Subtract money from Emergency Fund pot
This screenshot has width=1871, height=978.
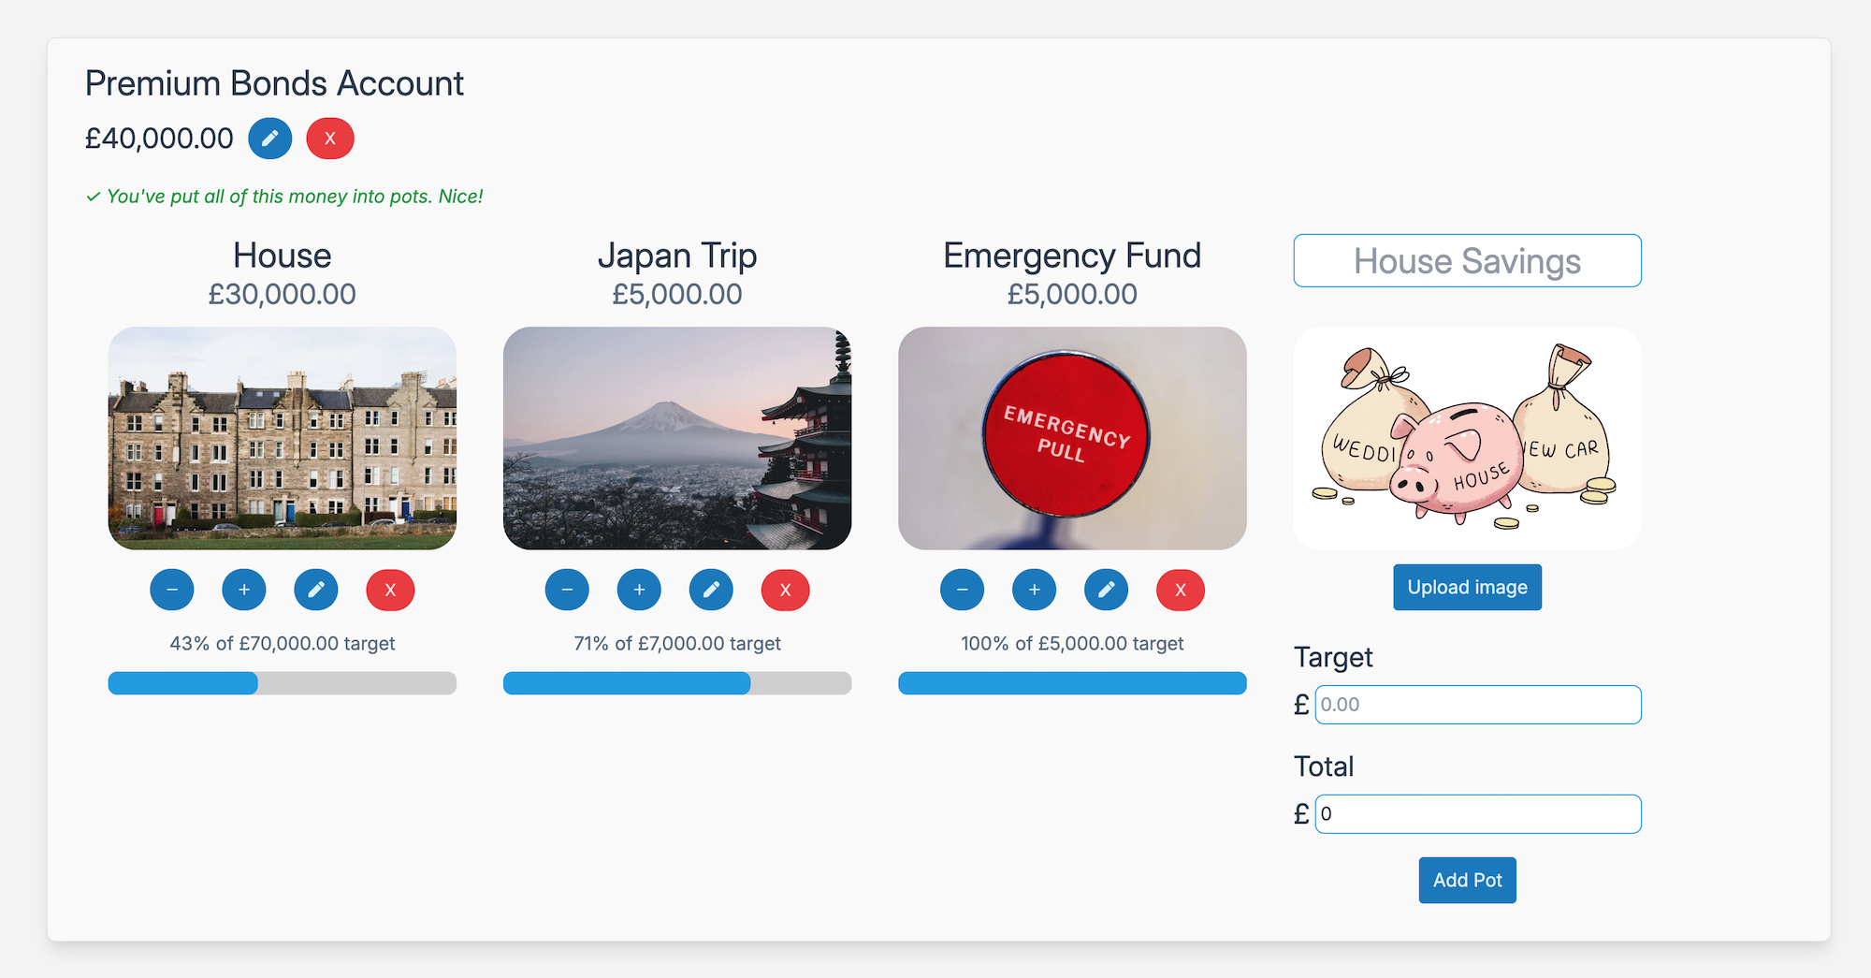click(x=962, y=590)
